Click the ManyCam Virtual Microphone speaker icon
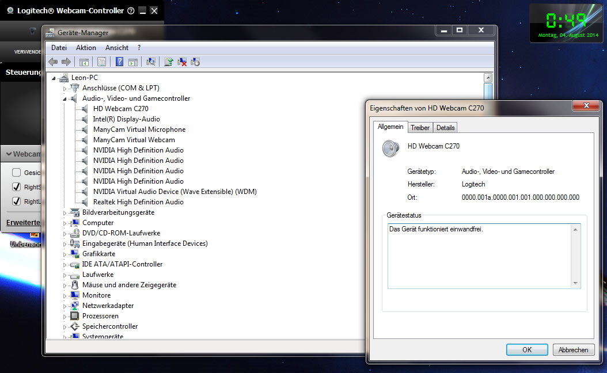607x373 pixels. 85,130
